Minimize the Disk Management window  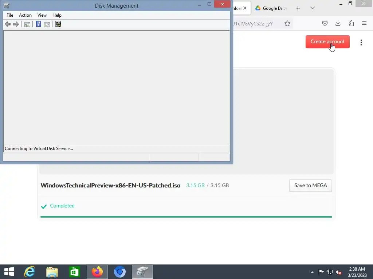tap(200, 4)
